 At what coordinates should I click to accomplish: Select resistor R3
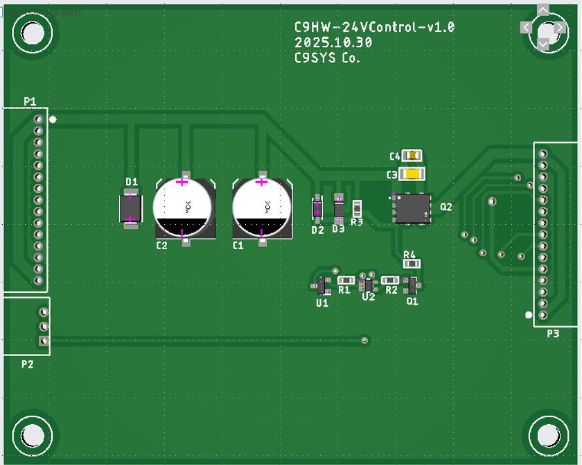click(x=357, y=208)
